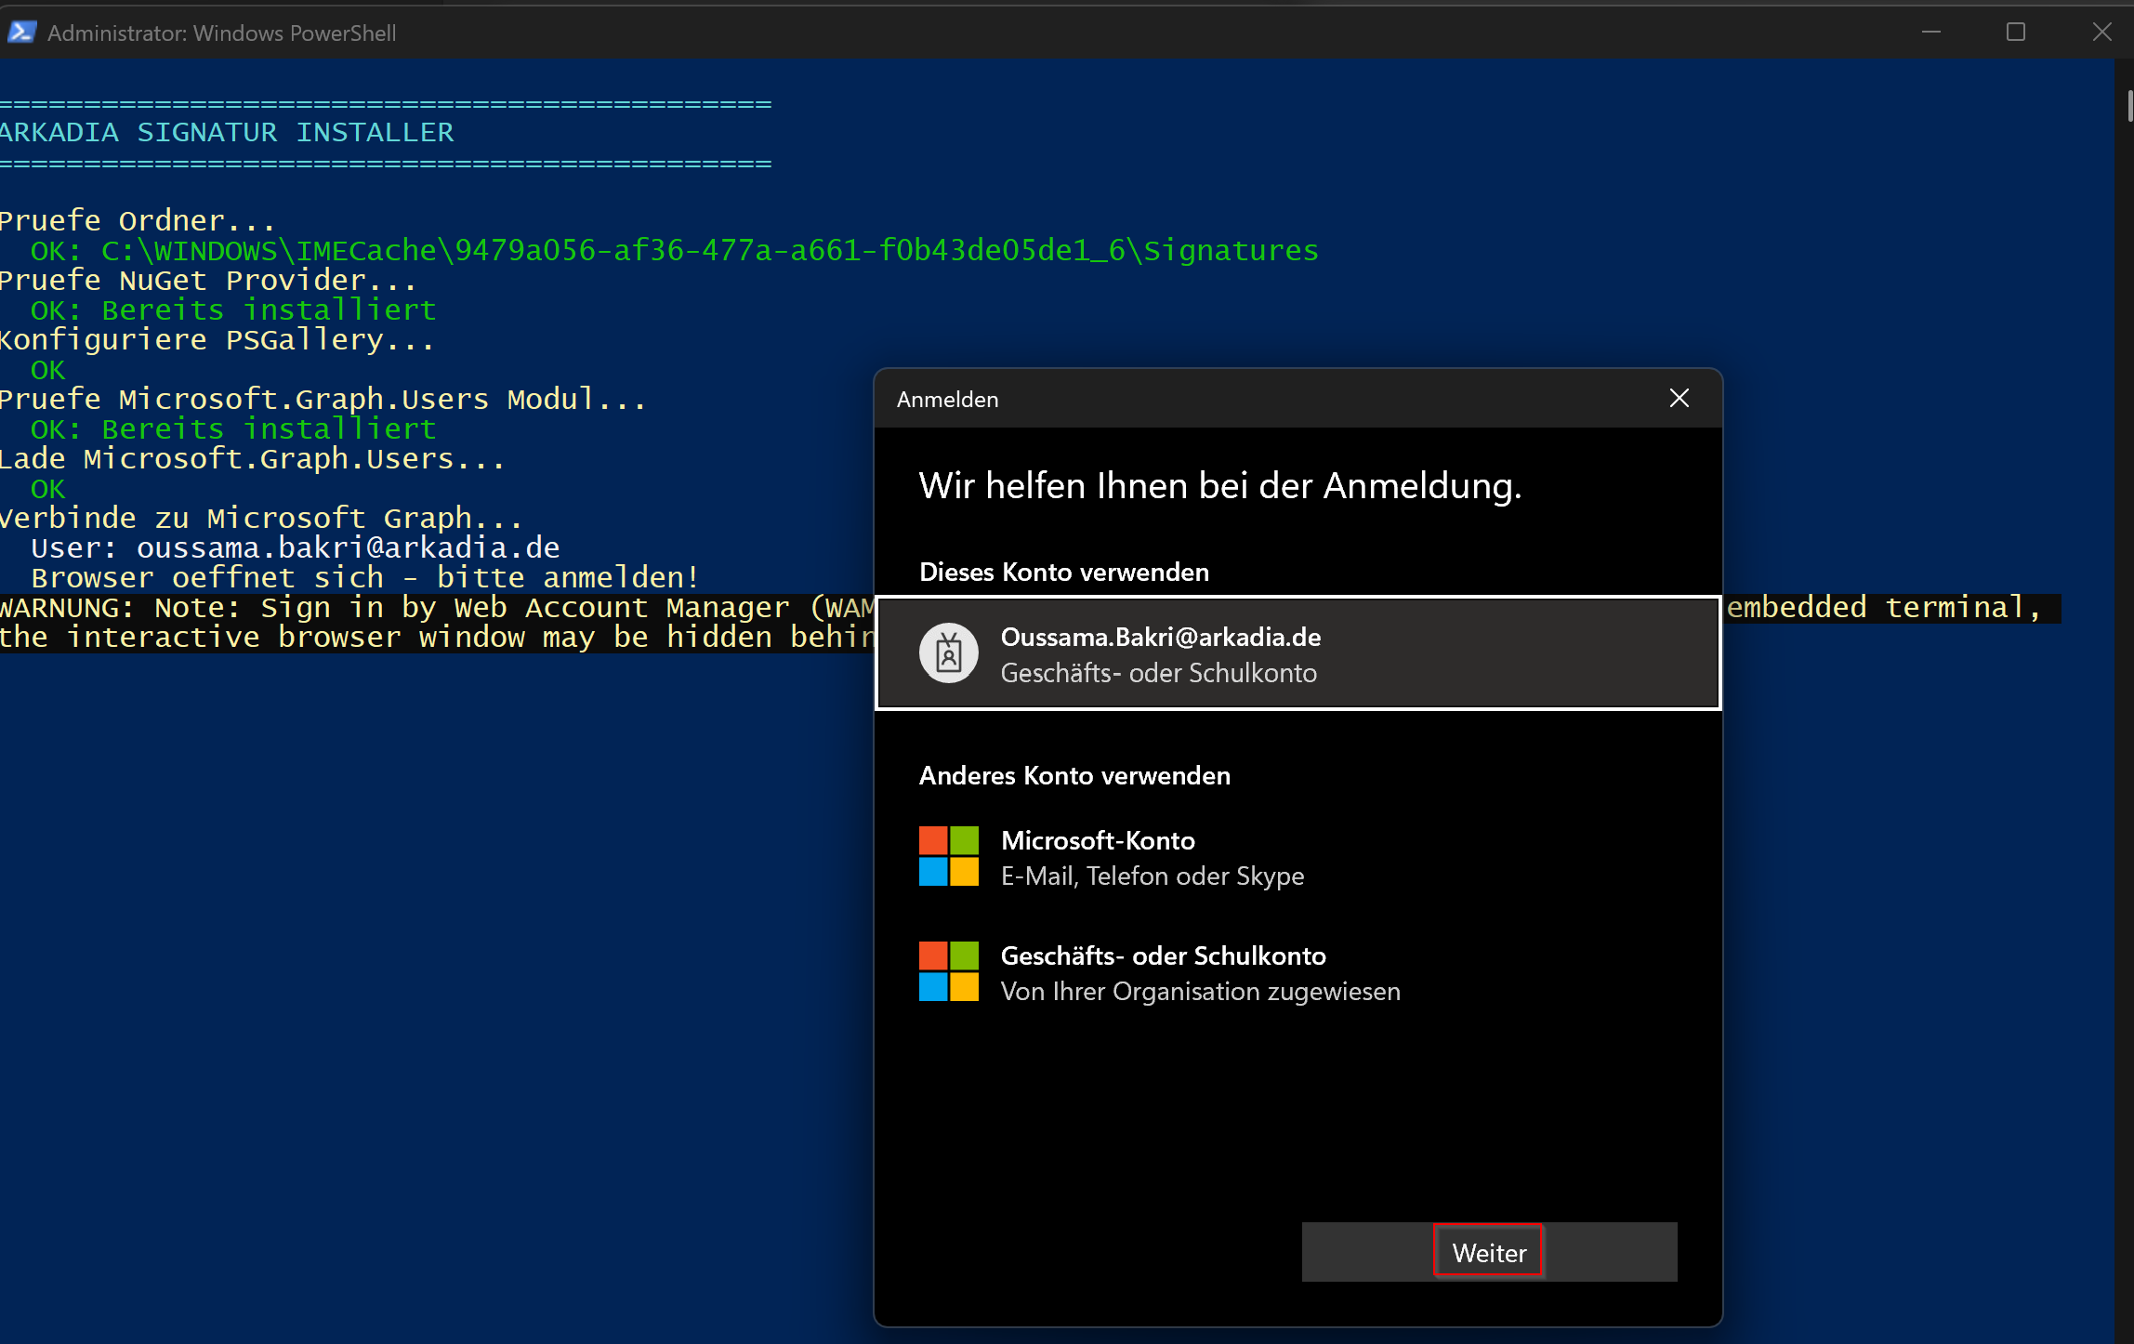This screenshot has height=1344, width=2134.
Task: Click 'Wir helfen Ihnen bei der Anmeldung.' heading
Action: coord(1220,486)
